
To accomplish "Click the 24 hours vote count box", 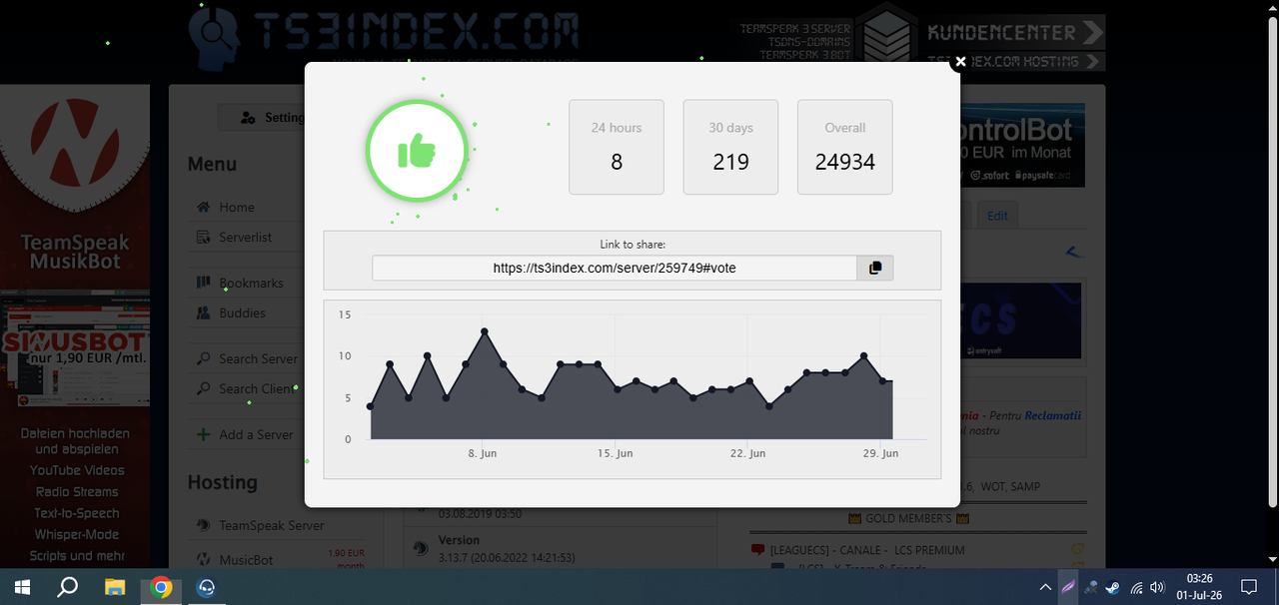I will (x=617, y=147).
